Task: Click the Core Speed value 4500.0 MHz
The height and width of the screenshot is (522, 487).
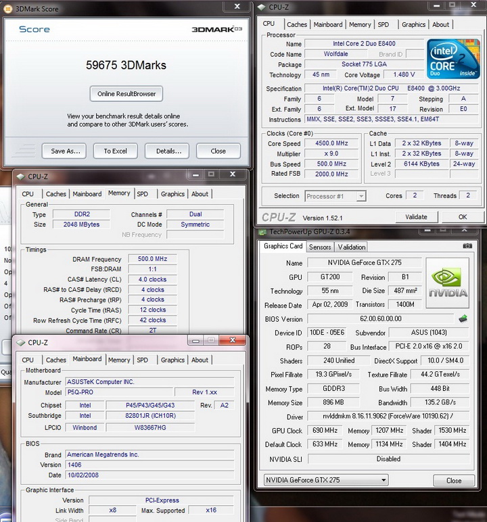Action: [x=331, y=143]
